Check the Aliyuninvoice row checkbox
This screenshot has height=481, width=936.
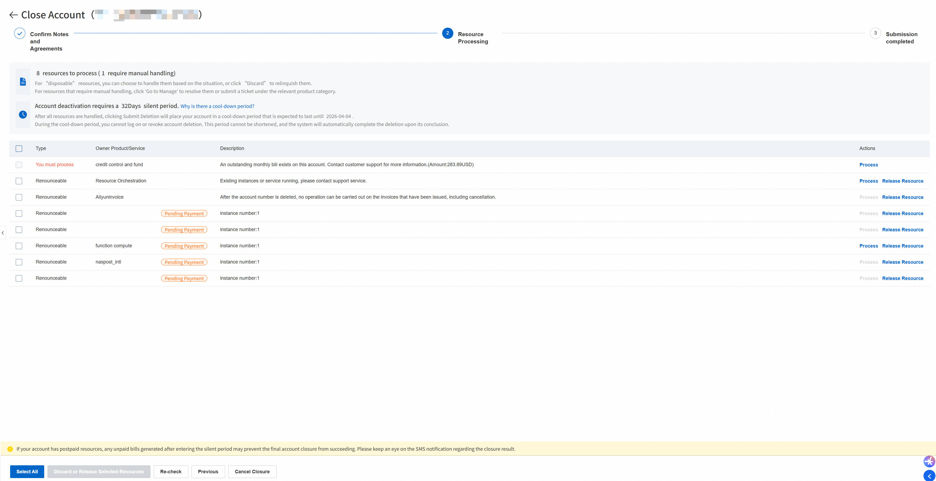click(x=19, y=197)
